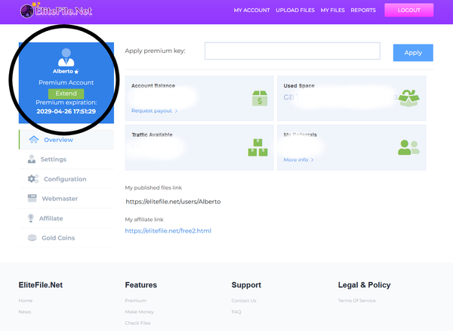Open MY FILES from navigation bar

pyautogui.click(x=333, y=11)
